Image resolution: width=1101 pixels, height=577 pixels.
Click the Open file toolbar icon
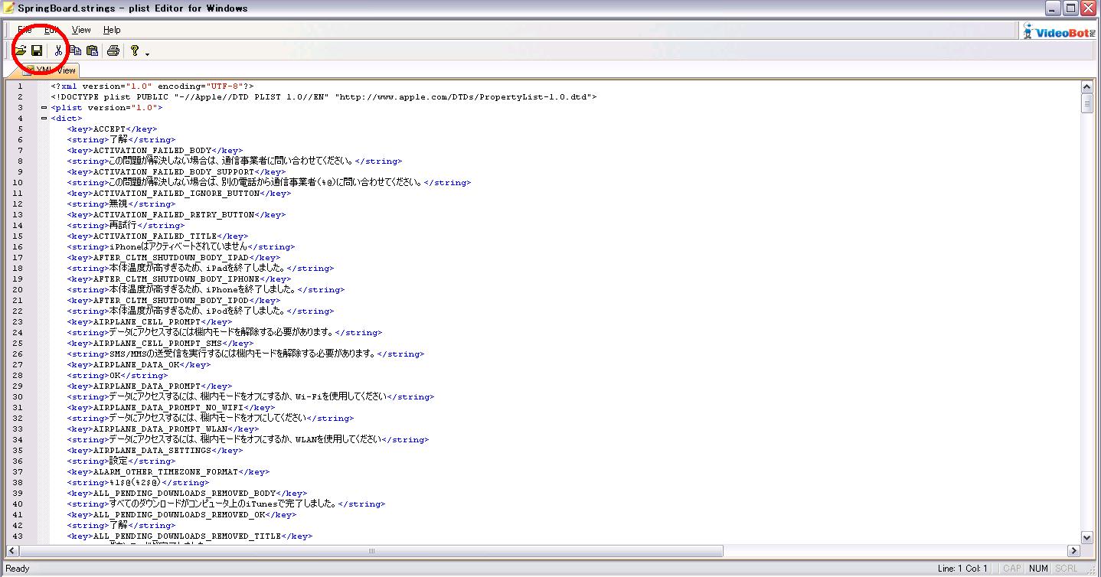click(x=21, y=51)
